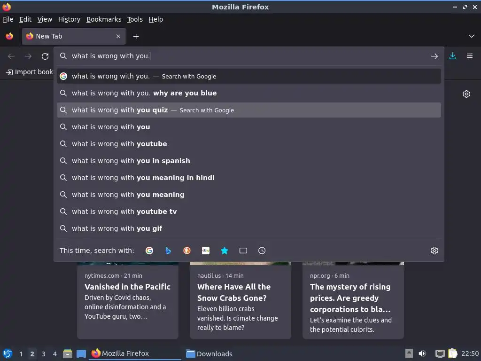481x361 pixels.
Task: Choose 'what is wrong with you.' Search with Google
Action: (x=249, y=76)
